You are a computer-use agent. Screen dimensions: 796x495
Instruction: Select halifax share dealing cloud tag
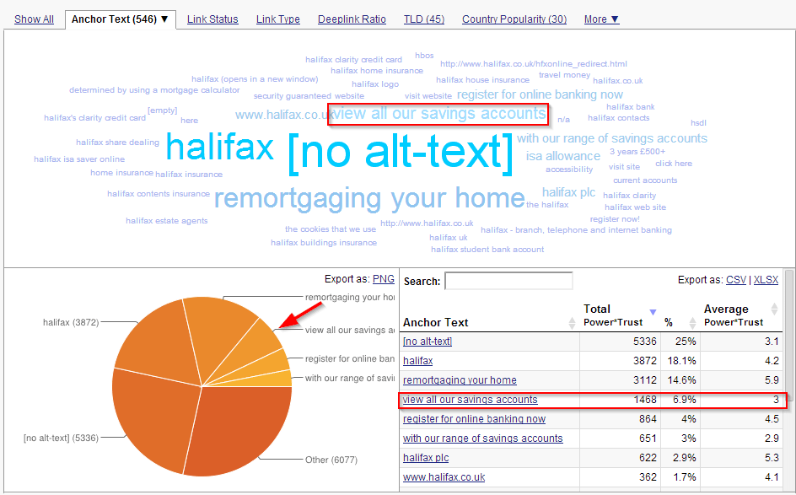[118, 143]
